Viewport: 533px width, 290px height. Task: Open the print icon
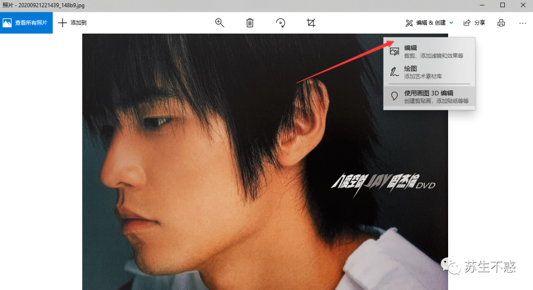click(x=501, y=23)
